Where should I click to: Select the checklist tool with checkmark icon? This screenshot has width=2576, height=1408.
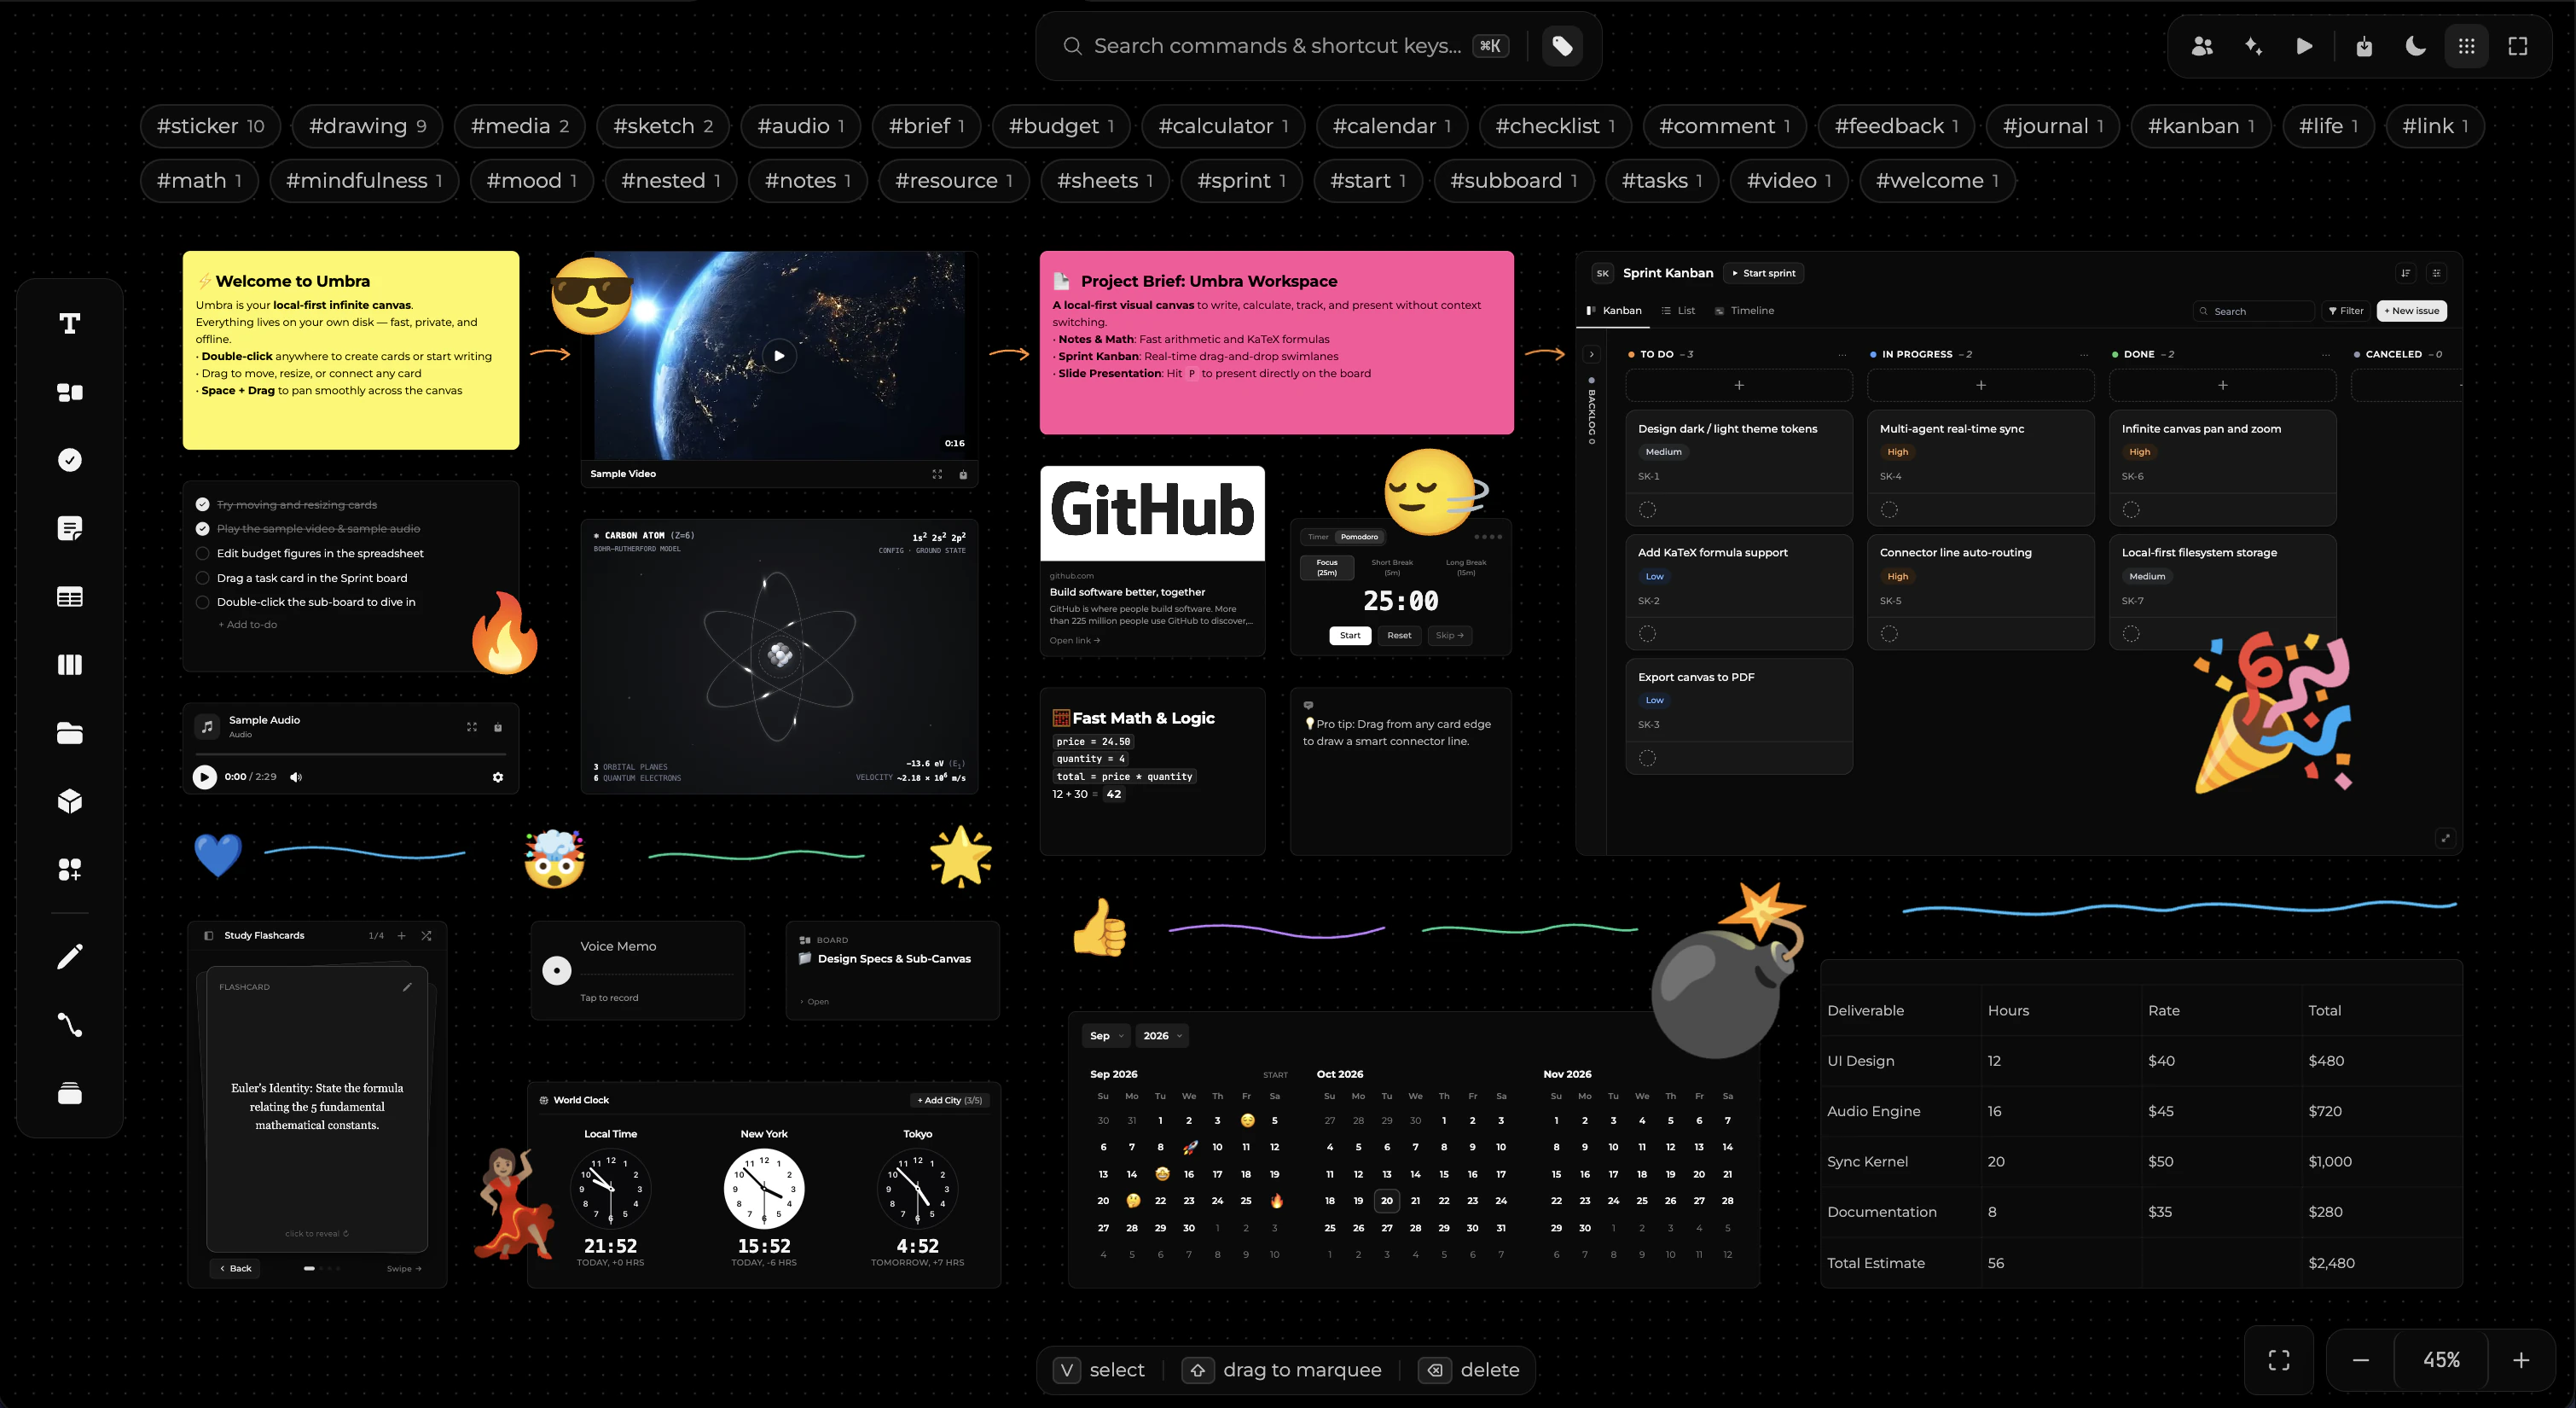69,459
